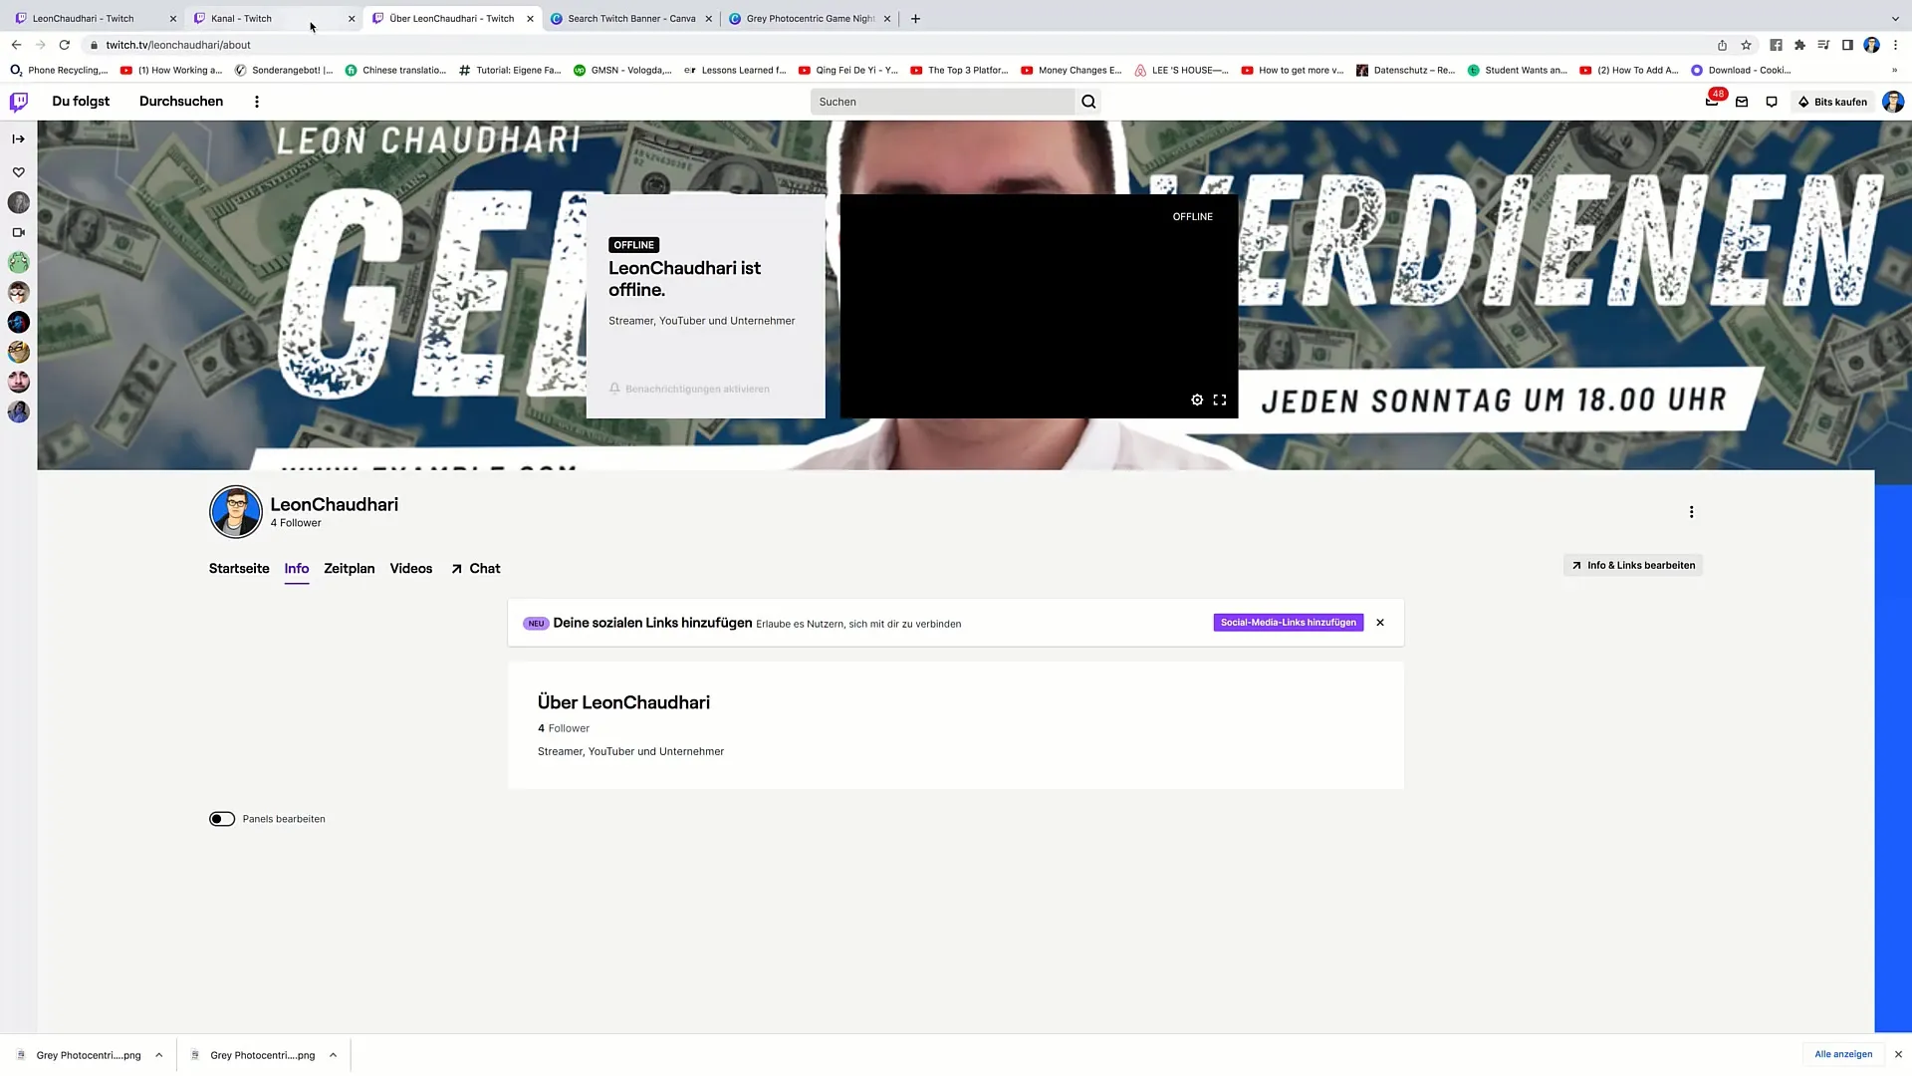Open the fullscreen view of stream player
Image resolution: width=1912 pixels, height=1076 pixels.
pyautogui.click(x=1220, y=401)
